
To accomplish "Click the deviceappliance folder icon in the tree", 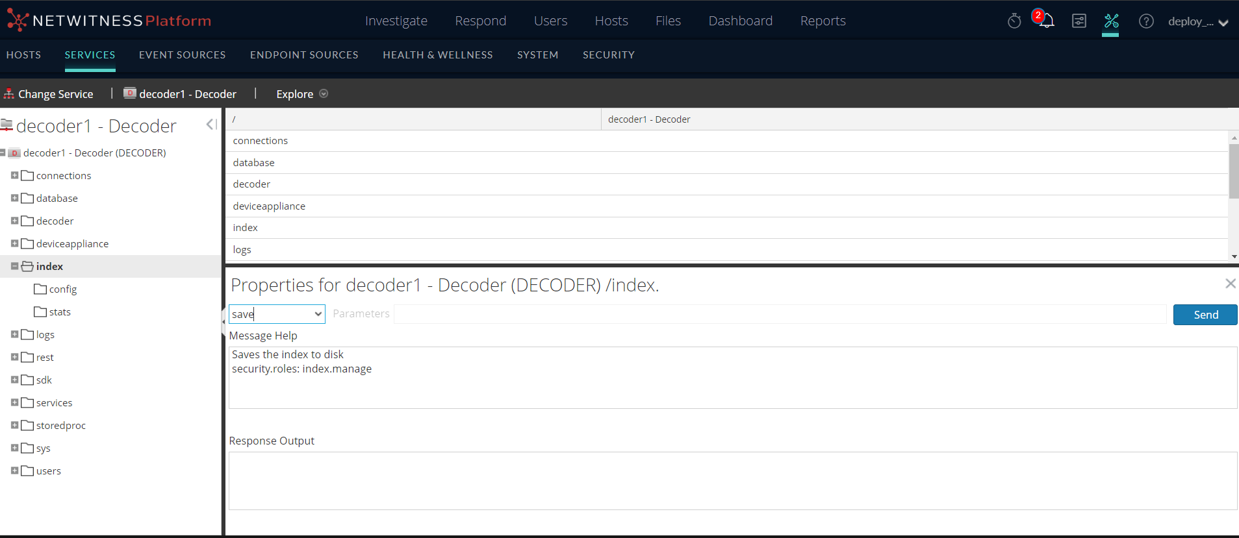I will tap(27, 243).
